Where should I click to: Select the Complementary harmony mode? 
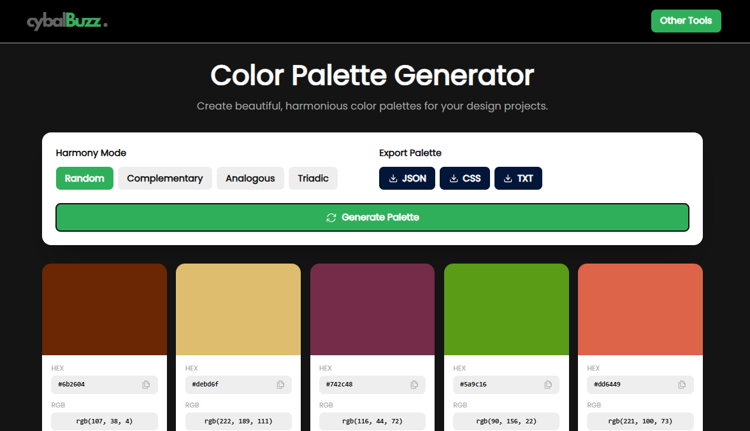click(x=164, y=178)
